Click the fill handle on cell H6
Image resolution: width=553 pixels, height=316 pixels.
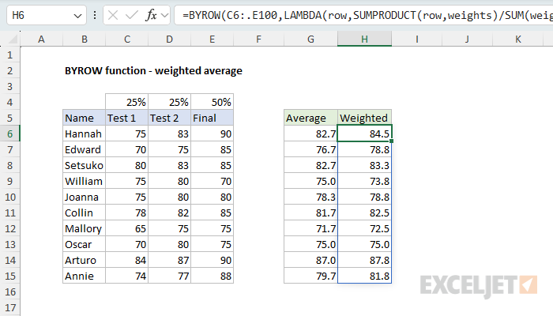392,141
